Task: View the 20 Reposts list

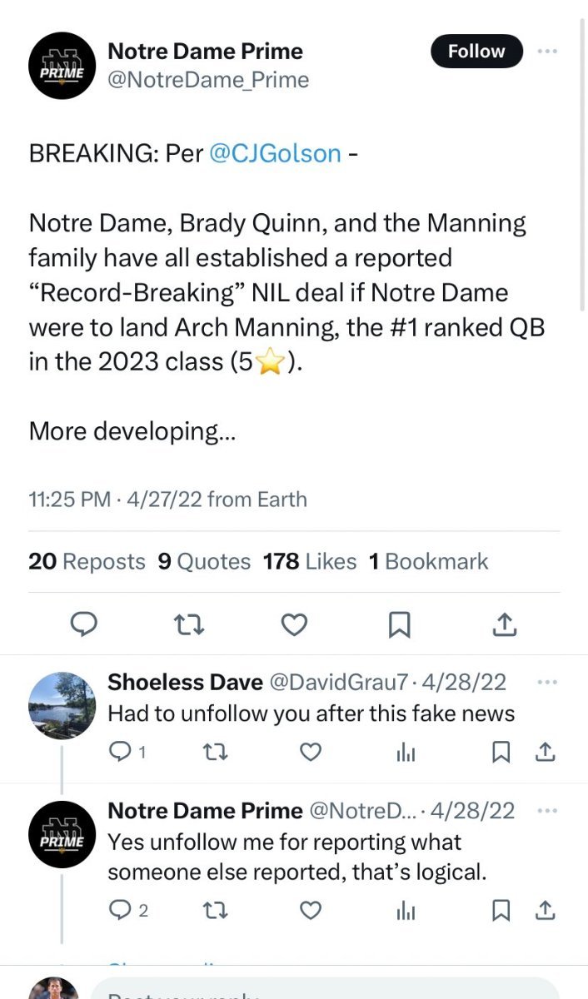Action: [87, 562]
